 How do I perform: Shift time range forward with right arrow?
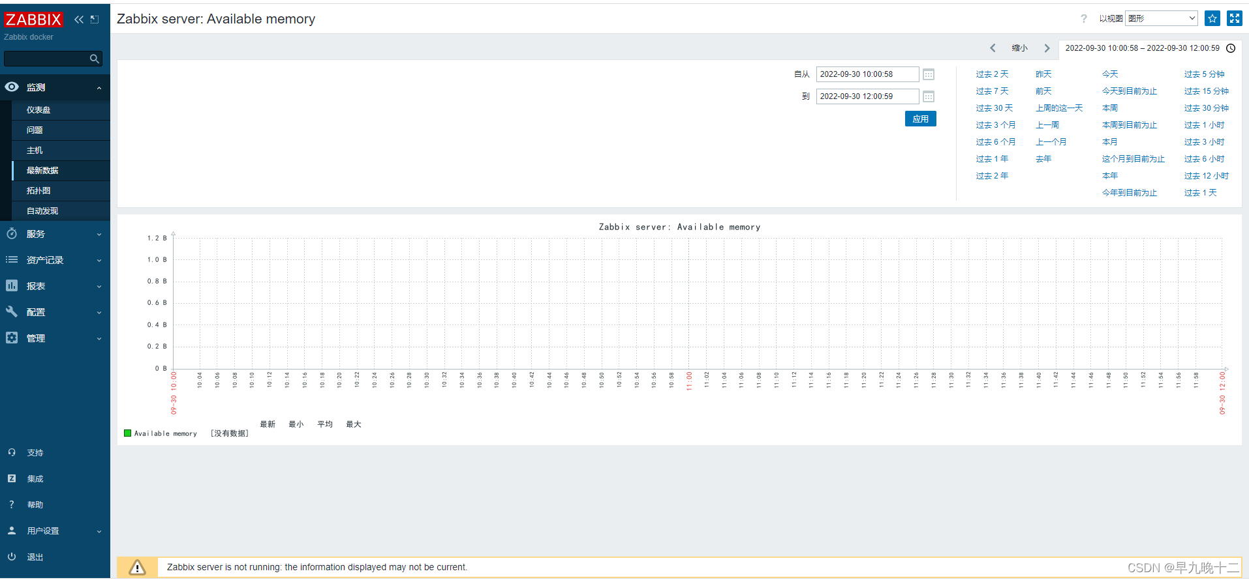(1047, 48)
